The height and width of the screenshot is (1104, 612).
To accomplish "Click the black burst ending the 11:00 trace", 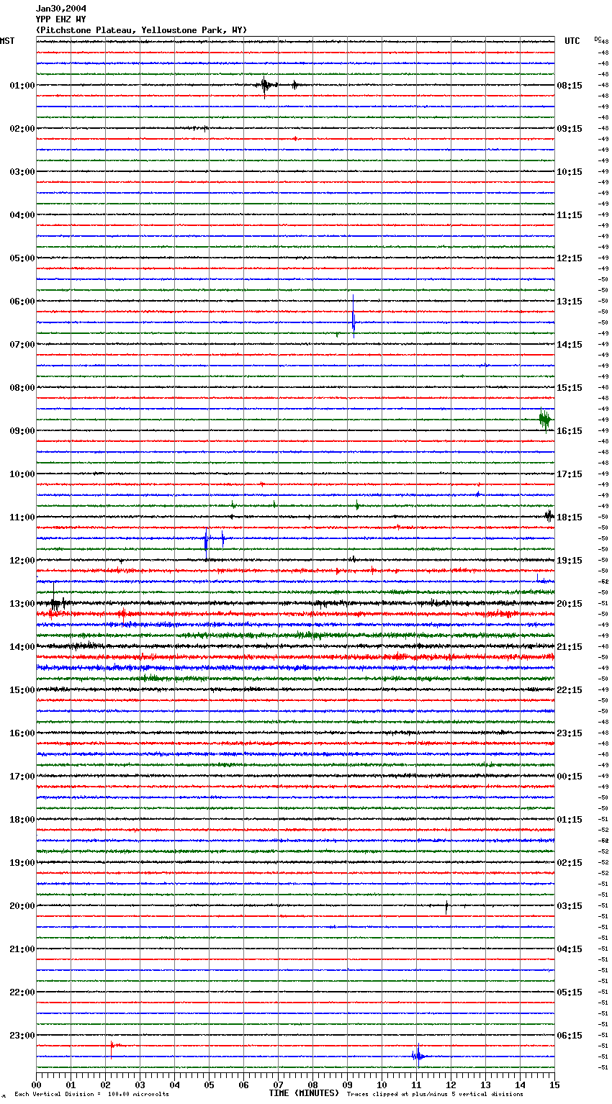I will pos(549,515).
